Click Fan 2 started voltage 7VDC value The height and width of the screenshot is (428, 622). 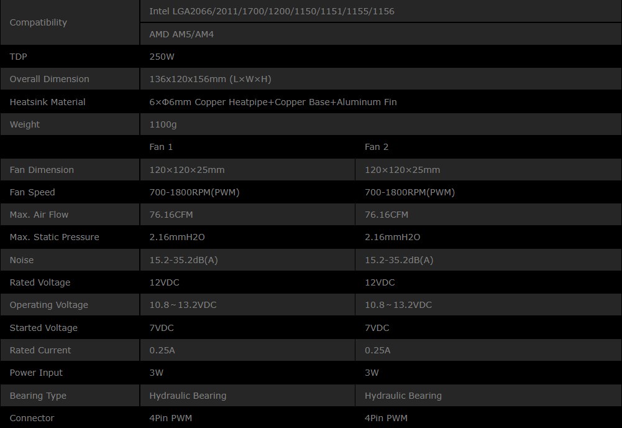coord(377,328)
